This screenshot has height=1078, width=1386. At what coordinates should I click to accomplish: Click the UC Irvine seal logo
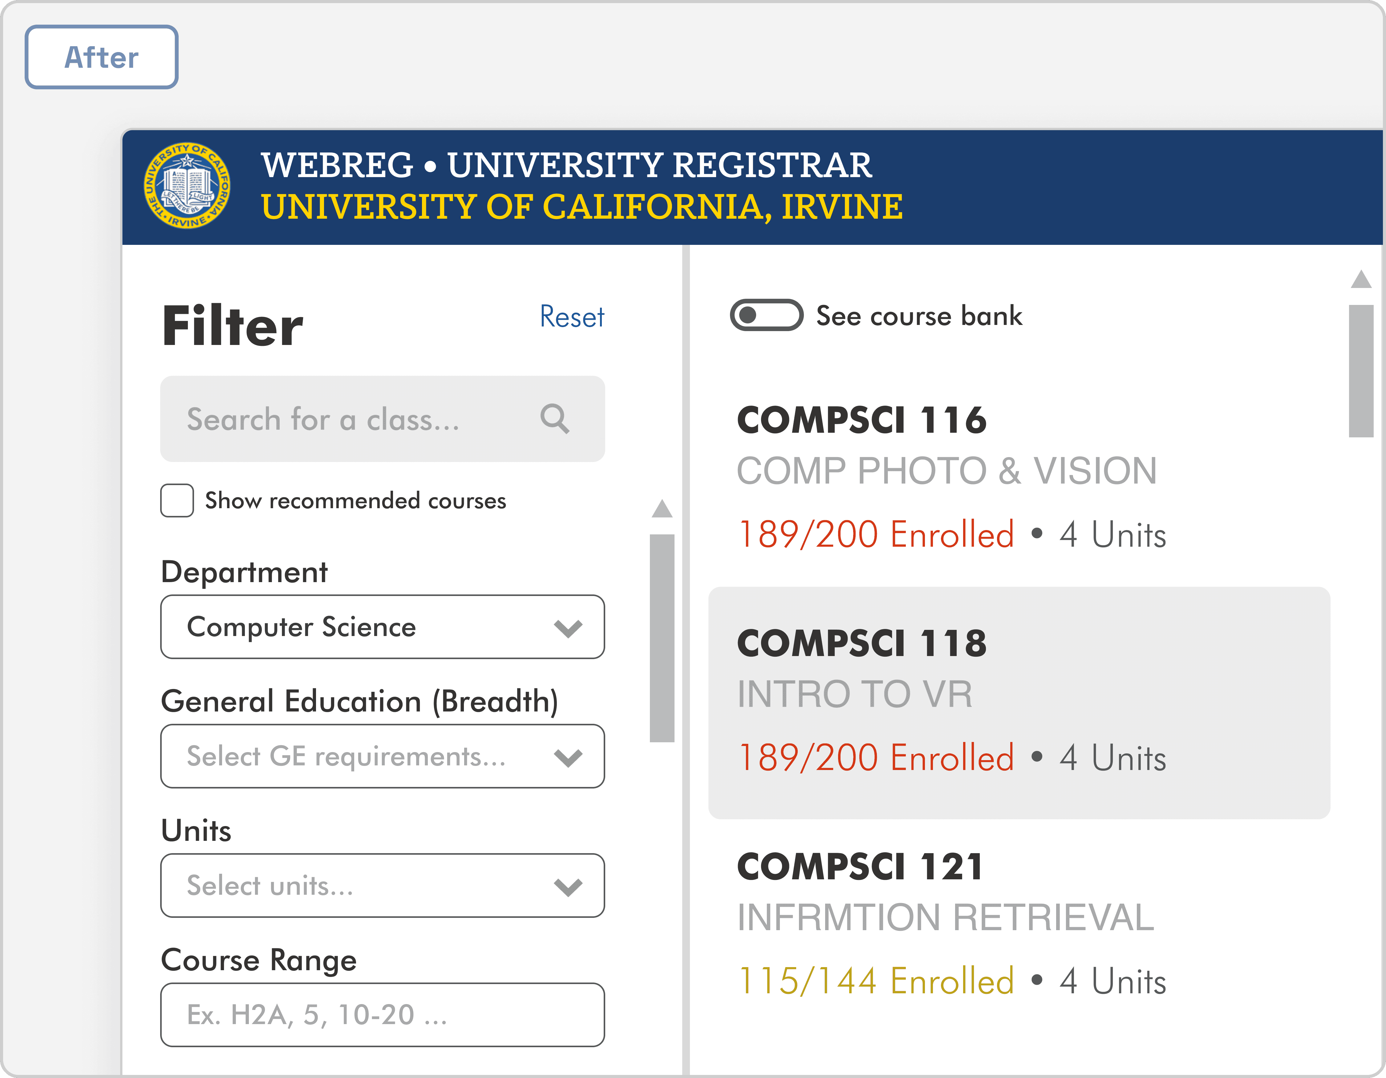(x=187, y=185)
